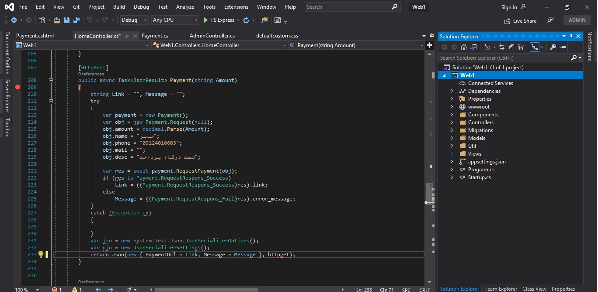Click the Home icon in Solution Explorer
The image size is (598, 292).
(464, 47)
